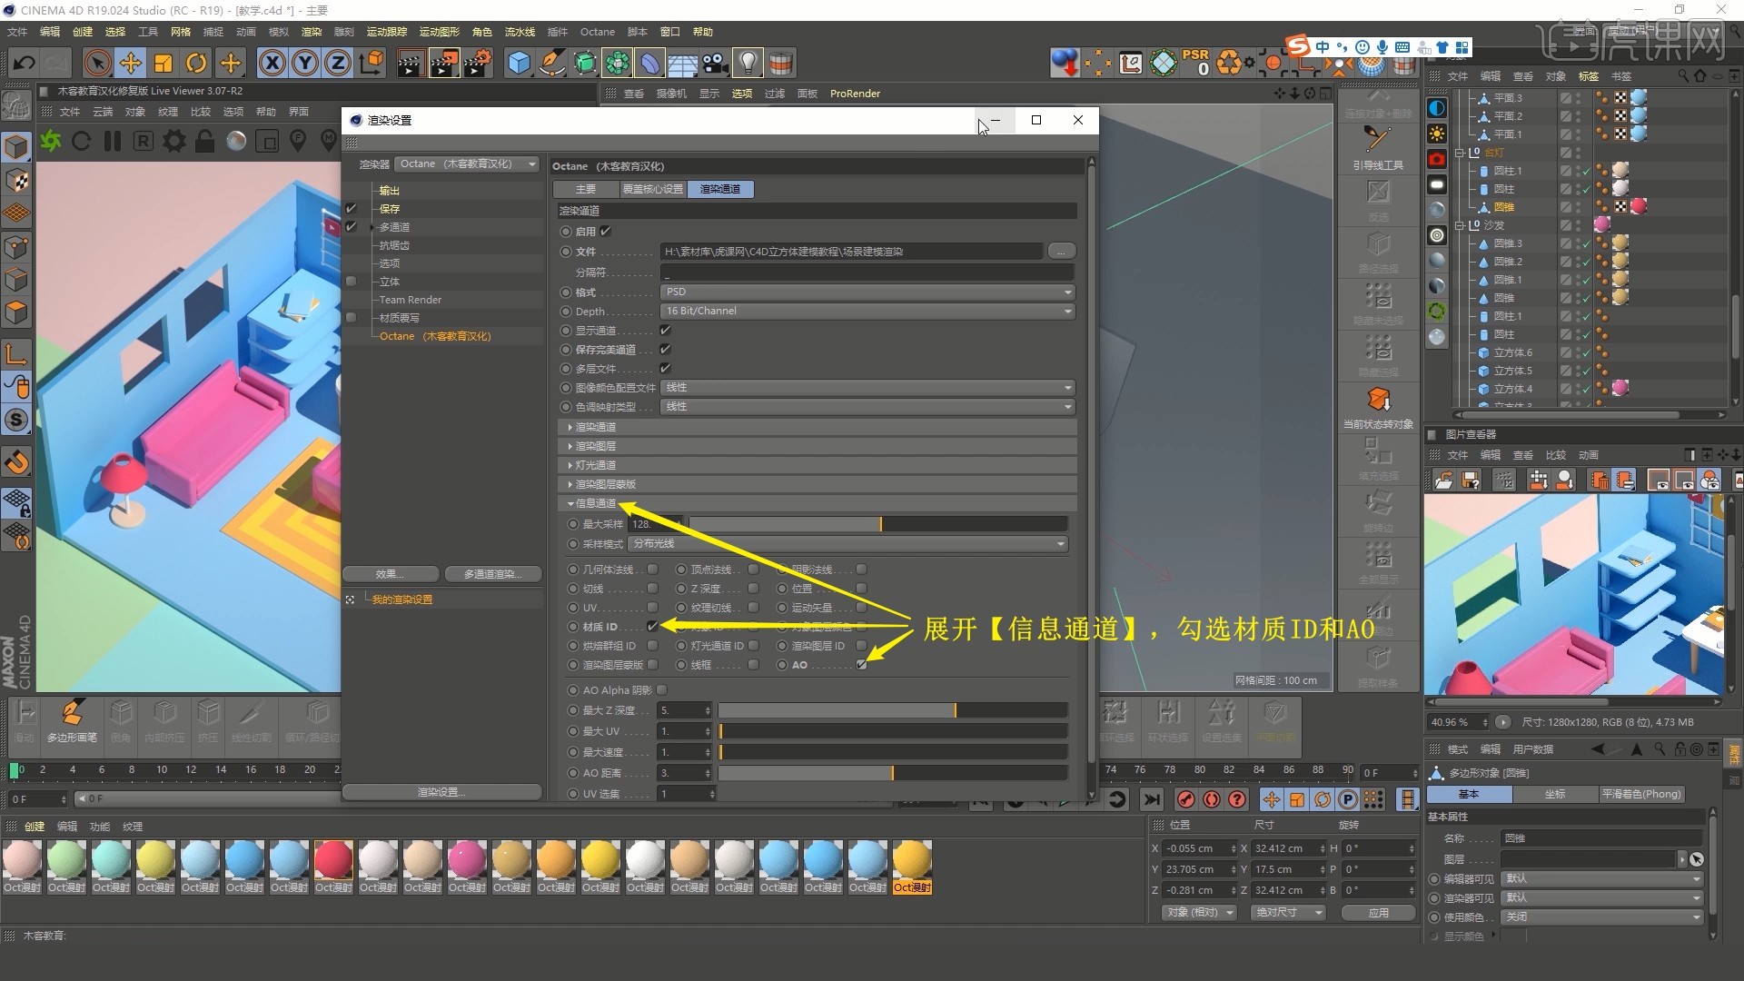Open the 格式 PSD dropdown
The width and height of the screenshot is (1744, 981).
tap(867, 292)
